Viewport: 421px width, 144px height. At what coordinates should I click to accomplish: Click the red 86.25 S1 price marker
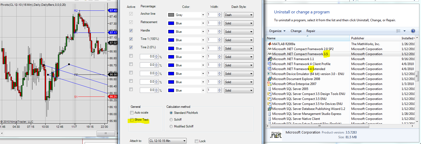pyautogui.click(x=113, y=97)
